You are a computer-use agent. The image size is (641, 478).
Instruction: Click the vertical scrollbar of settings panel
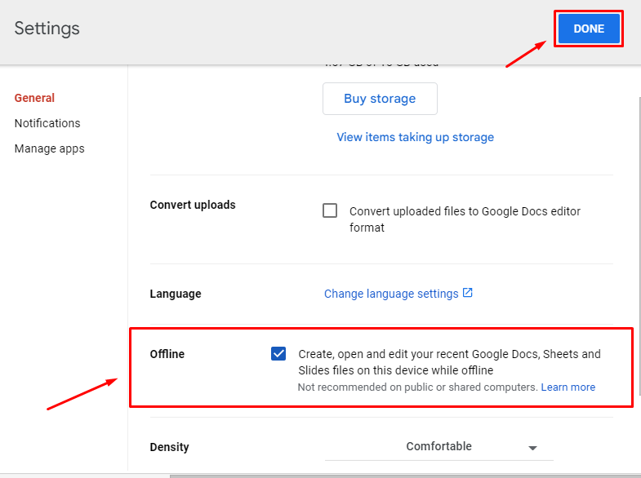tap(639, 246)
